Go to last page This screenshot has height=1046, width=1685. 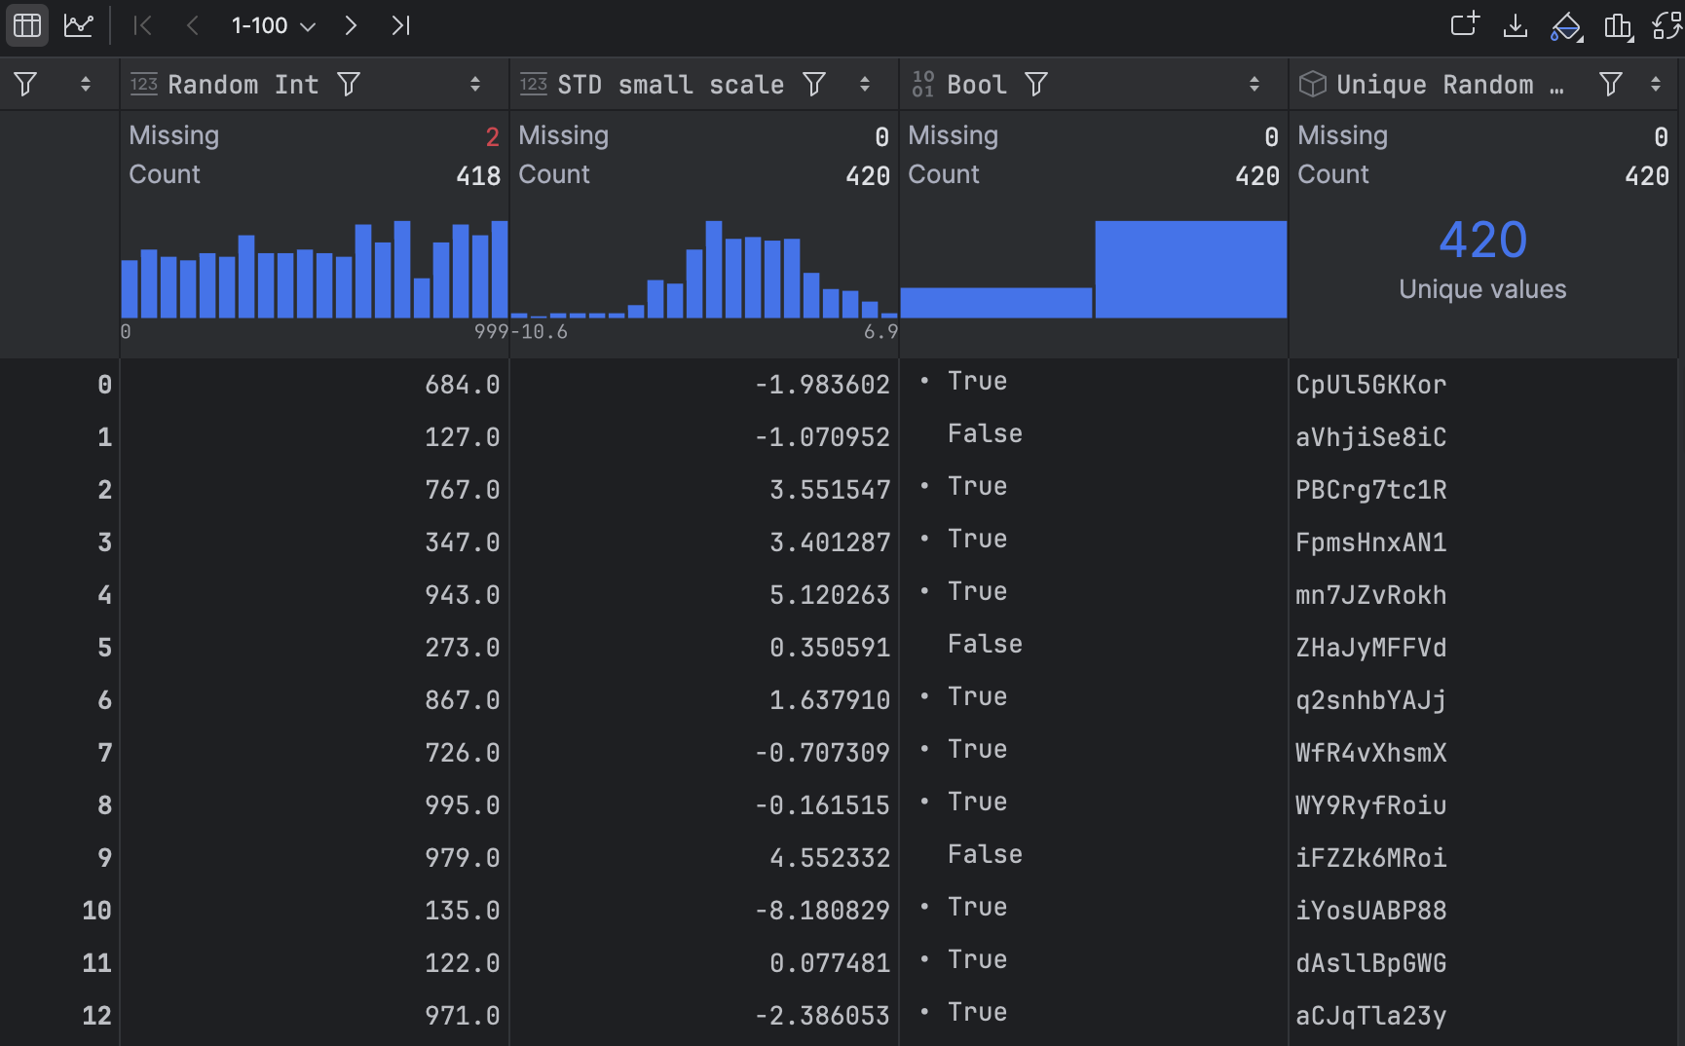tap(400, 25)
